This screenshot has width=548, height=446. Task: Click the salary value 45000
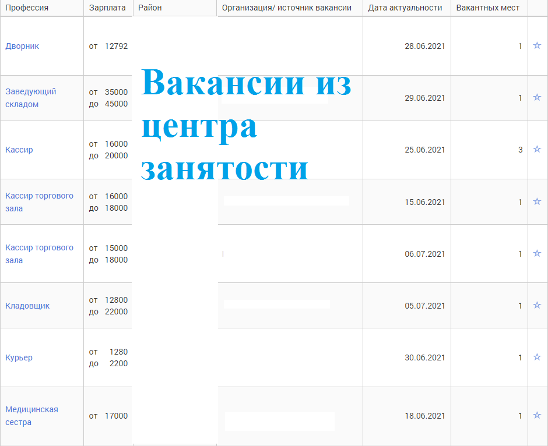(116, 104)
